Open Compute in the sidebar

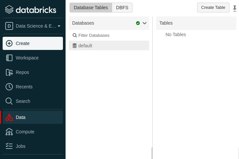33,132
